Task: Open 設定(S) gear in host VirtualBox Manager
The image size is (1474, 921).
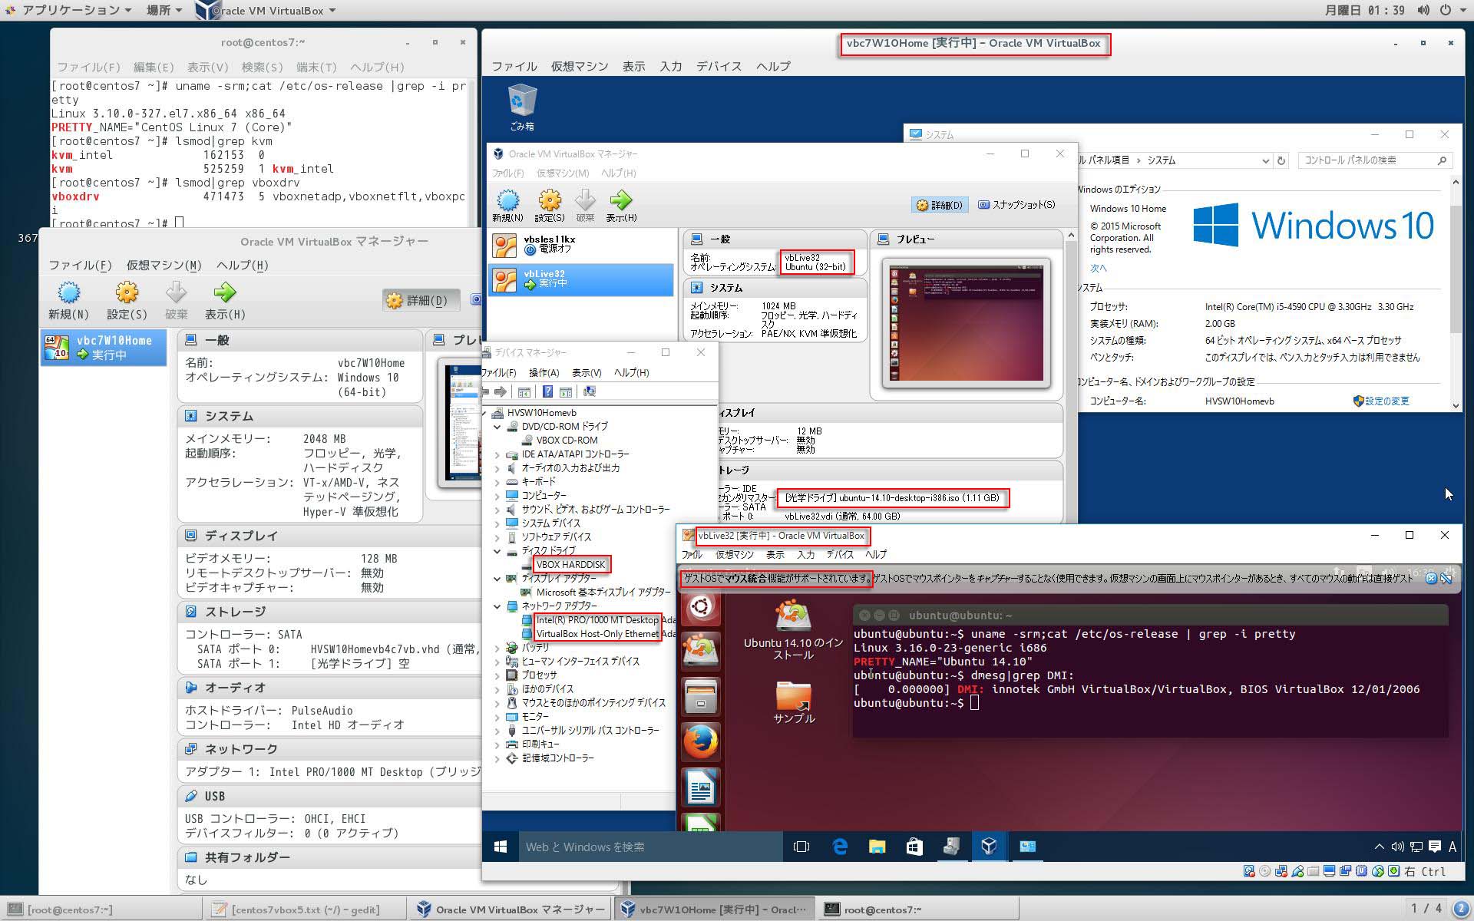Action: (x=127, y=300)
